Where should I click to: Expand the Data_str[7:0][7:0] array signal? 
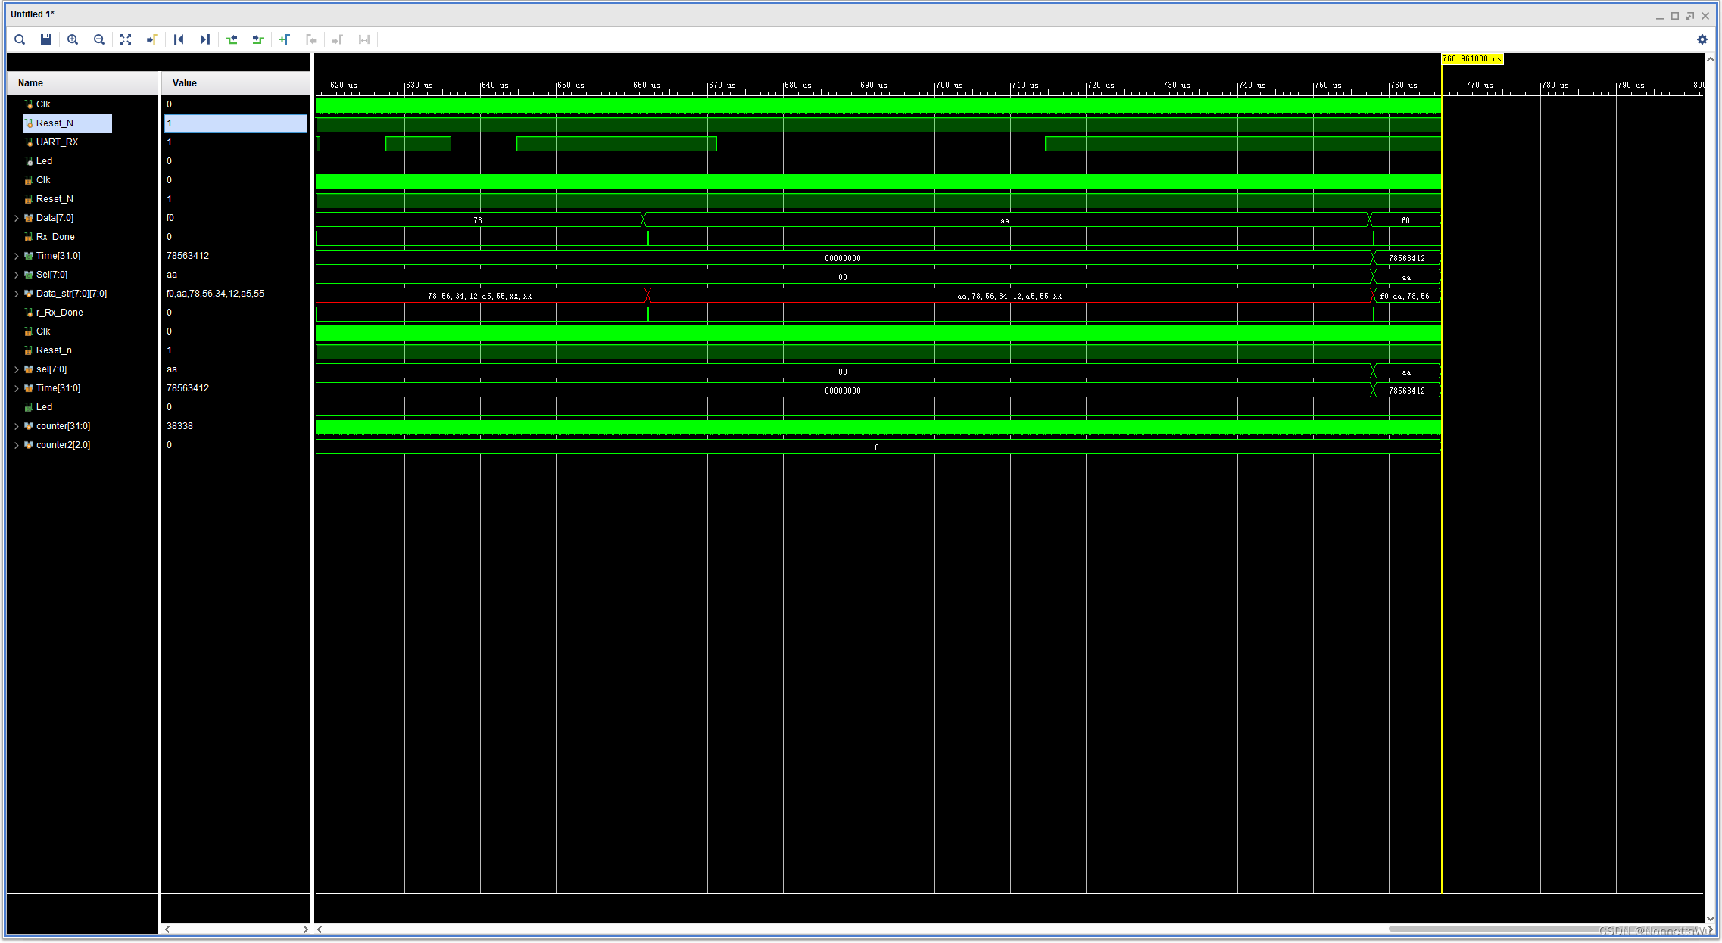pyautogui.click(x=17, y=294)
